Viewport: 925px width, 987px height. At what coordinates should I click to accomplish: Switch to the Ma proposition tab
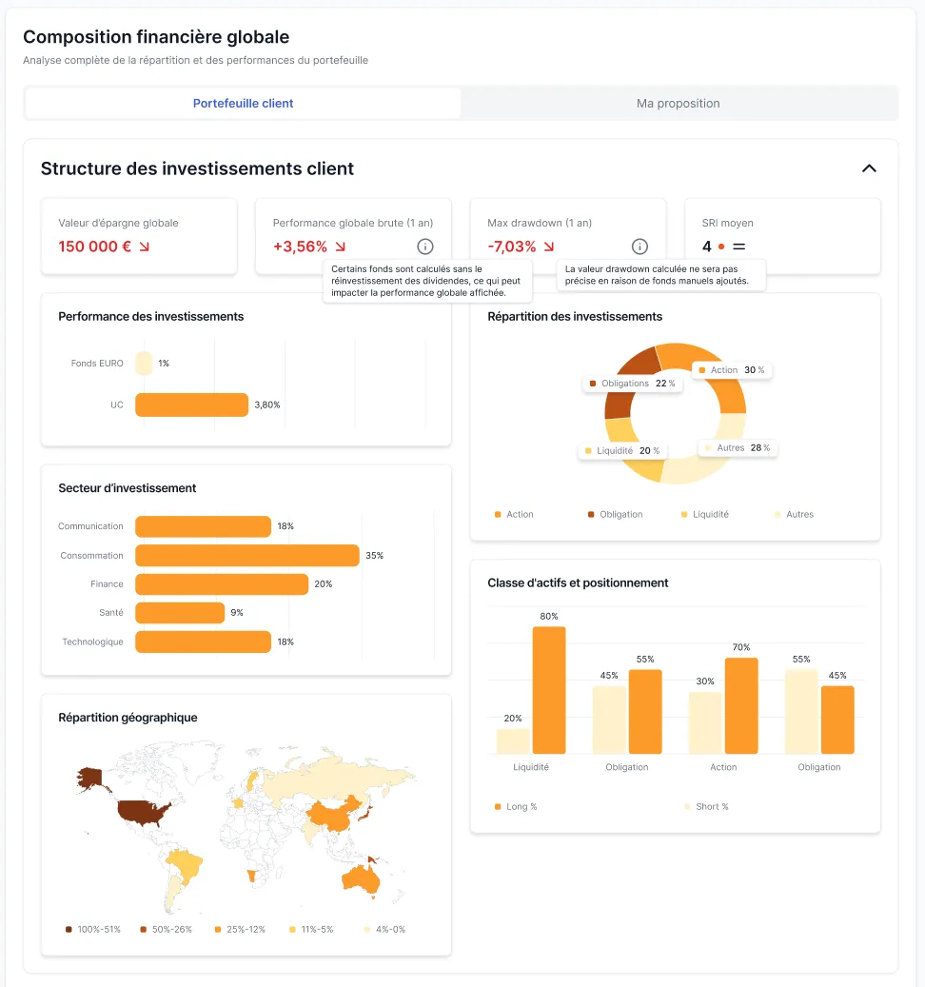[679, 103]
